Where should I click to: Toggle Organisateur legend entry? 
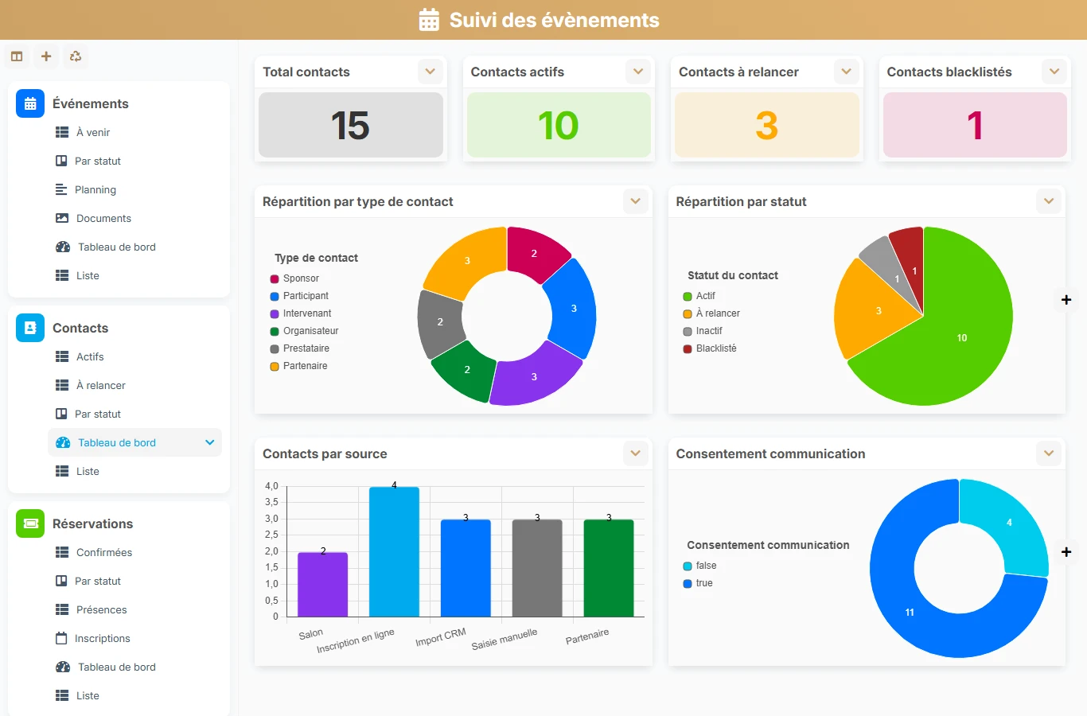(304, 331)
